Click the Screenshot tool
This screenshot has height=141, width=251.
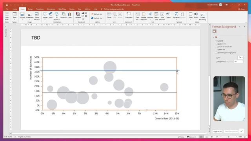click(30, 16)
